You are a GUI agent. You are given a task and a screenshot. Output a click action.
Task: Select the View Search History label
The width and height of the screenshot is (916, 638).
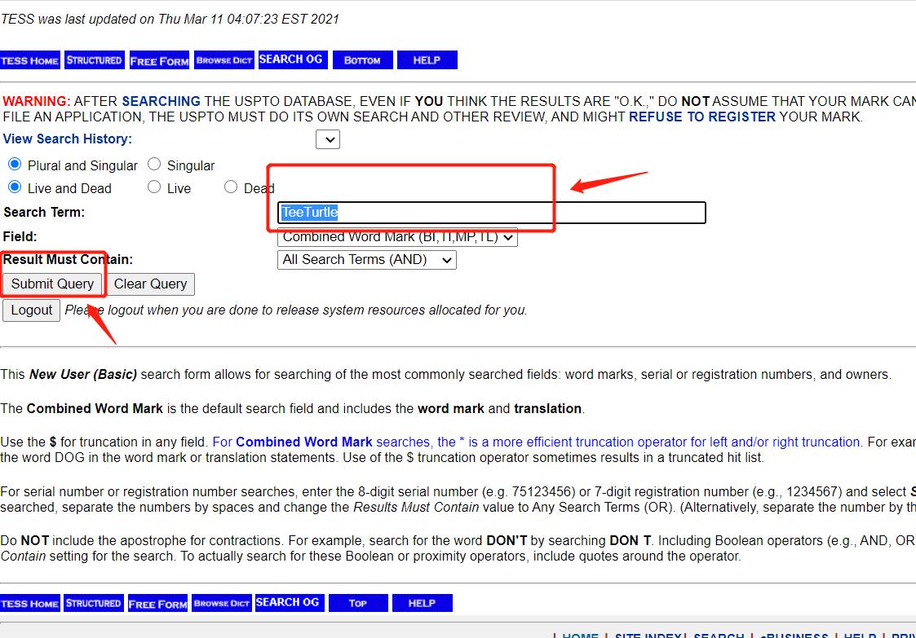pyautogui.click(x=68, y=139)
